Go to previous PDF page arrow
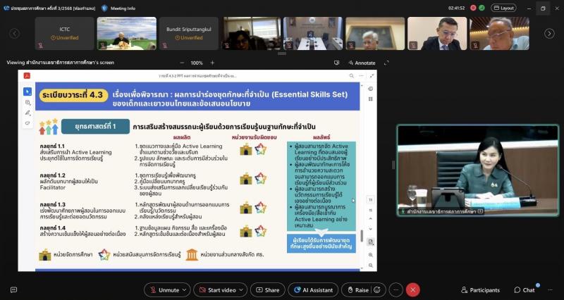This screenshot has width=564, height=300. pyautogui.click(x=371, y=219)
